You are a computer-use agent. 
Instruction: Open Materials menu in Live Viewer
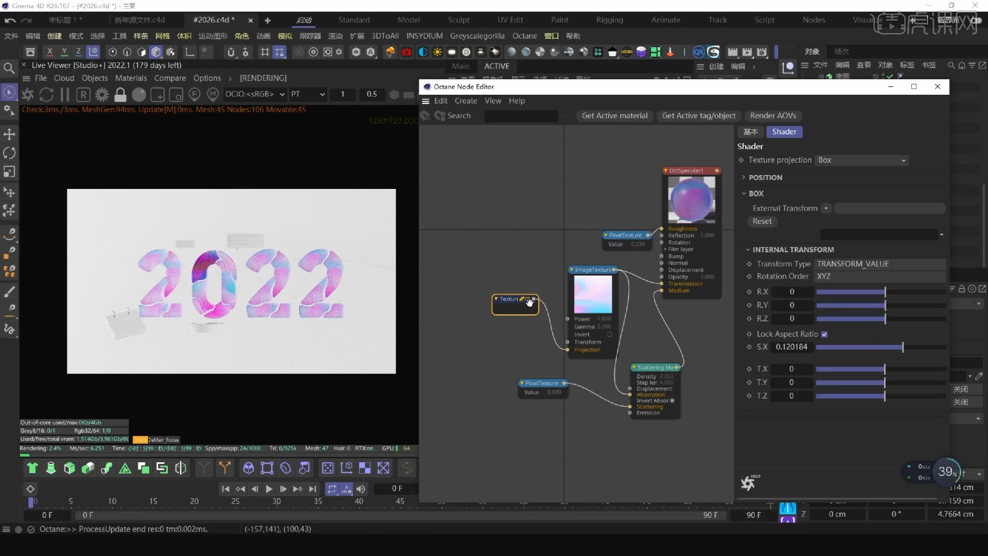pos(131,78)
